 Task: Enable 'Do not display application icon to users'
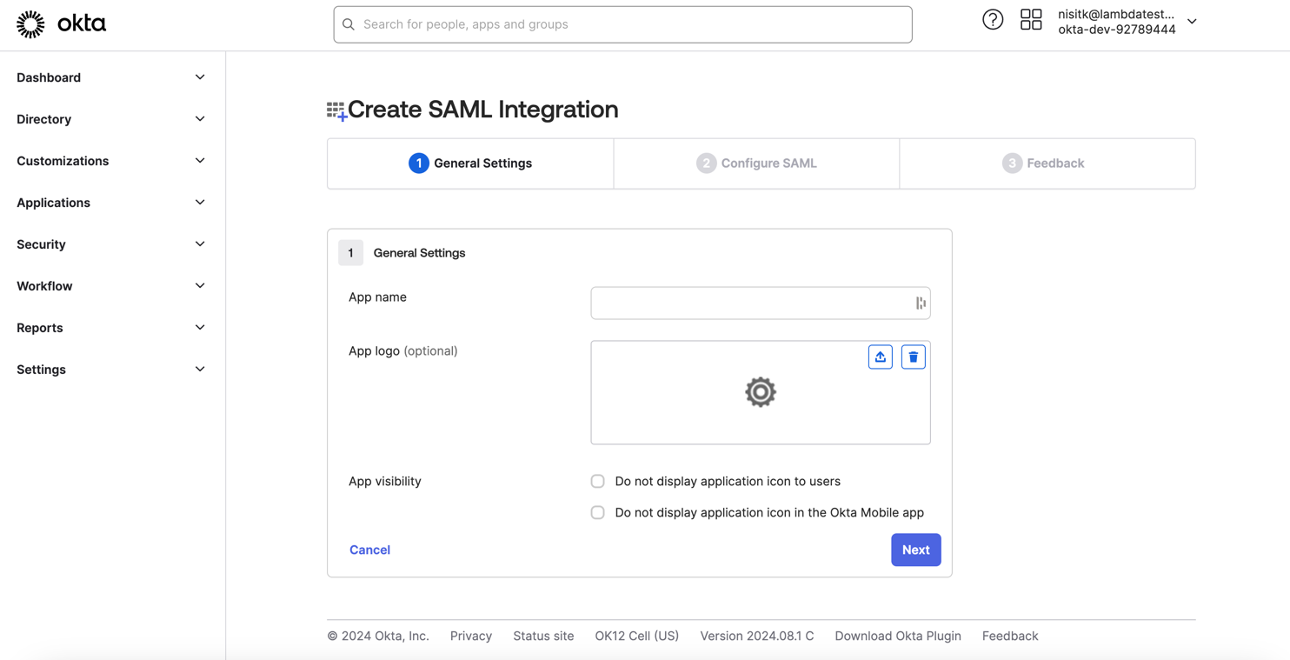point(597,481)
